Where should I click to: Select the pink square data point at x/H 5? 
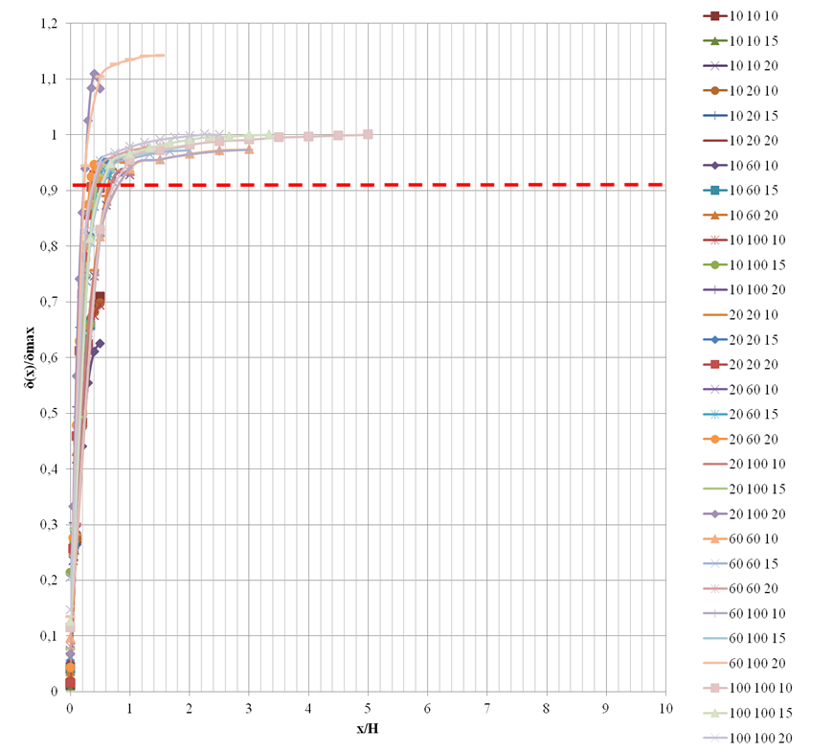pos(368,135)
